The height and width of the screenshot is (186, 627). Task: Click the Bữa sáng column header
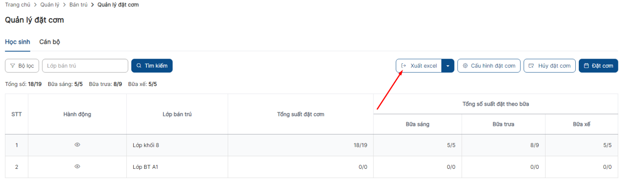coord(417,124)
